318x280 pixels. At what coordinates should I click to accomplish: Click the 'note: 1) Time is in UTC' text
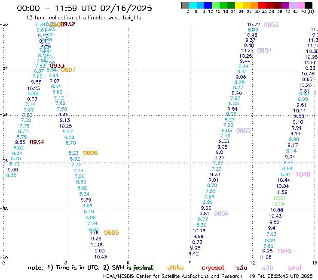click(64, 268)
